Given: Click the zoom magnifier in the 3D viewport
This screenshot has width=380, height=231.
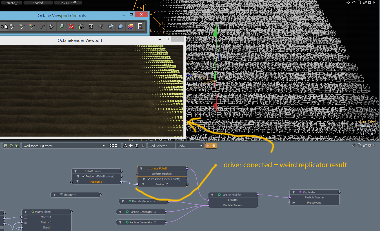Looking at the screenshot, I should [359, 3].
